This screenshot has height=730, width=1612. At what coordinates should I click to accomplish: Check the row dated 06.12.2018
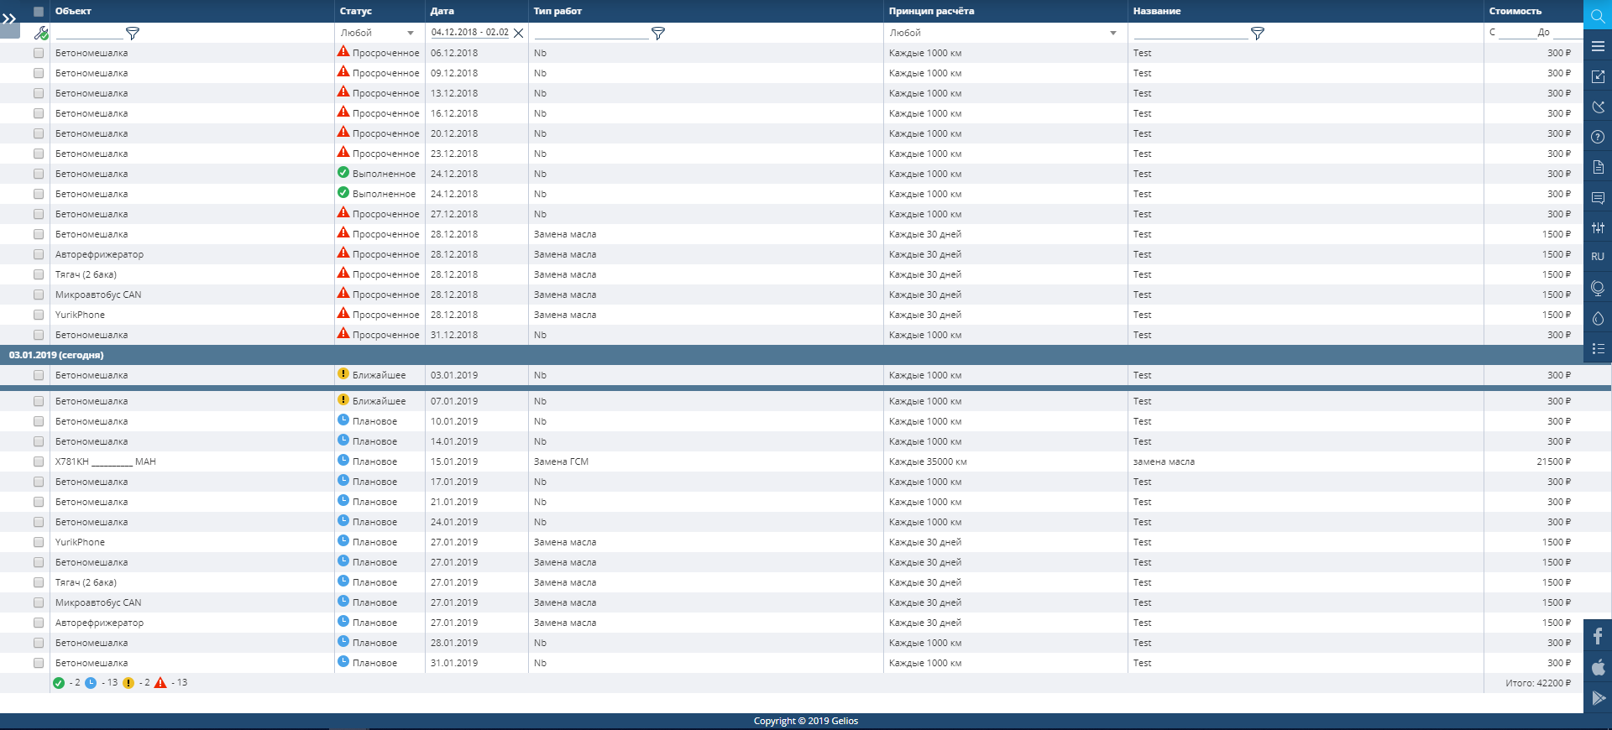[39, 53]
